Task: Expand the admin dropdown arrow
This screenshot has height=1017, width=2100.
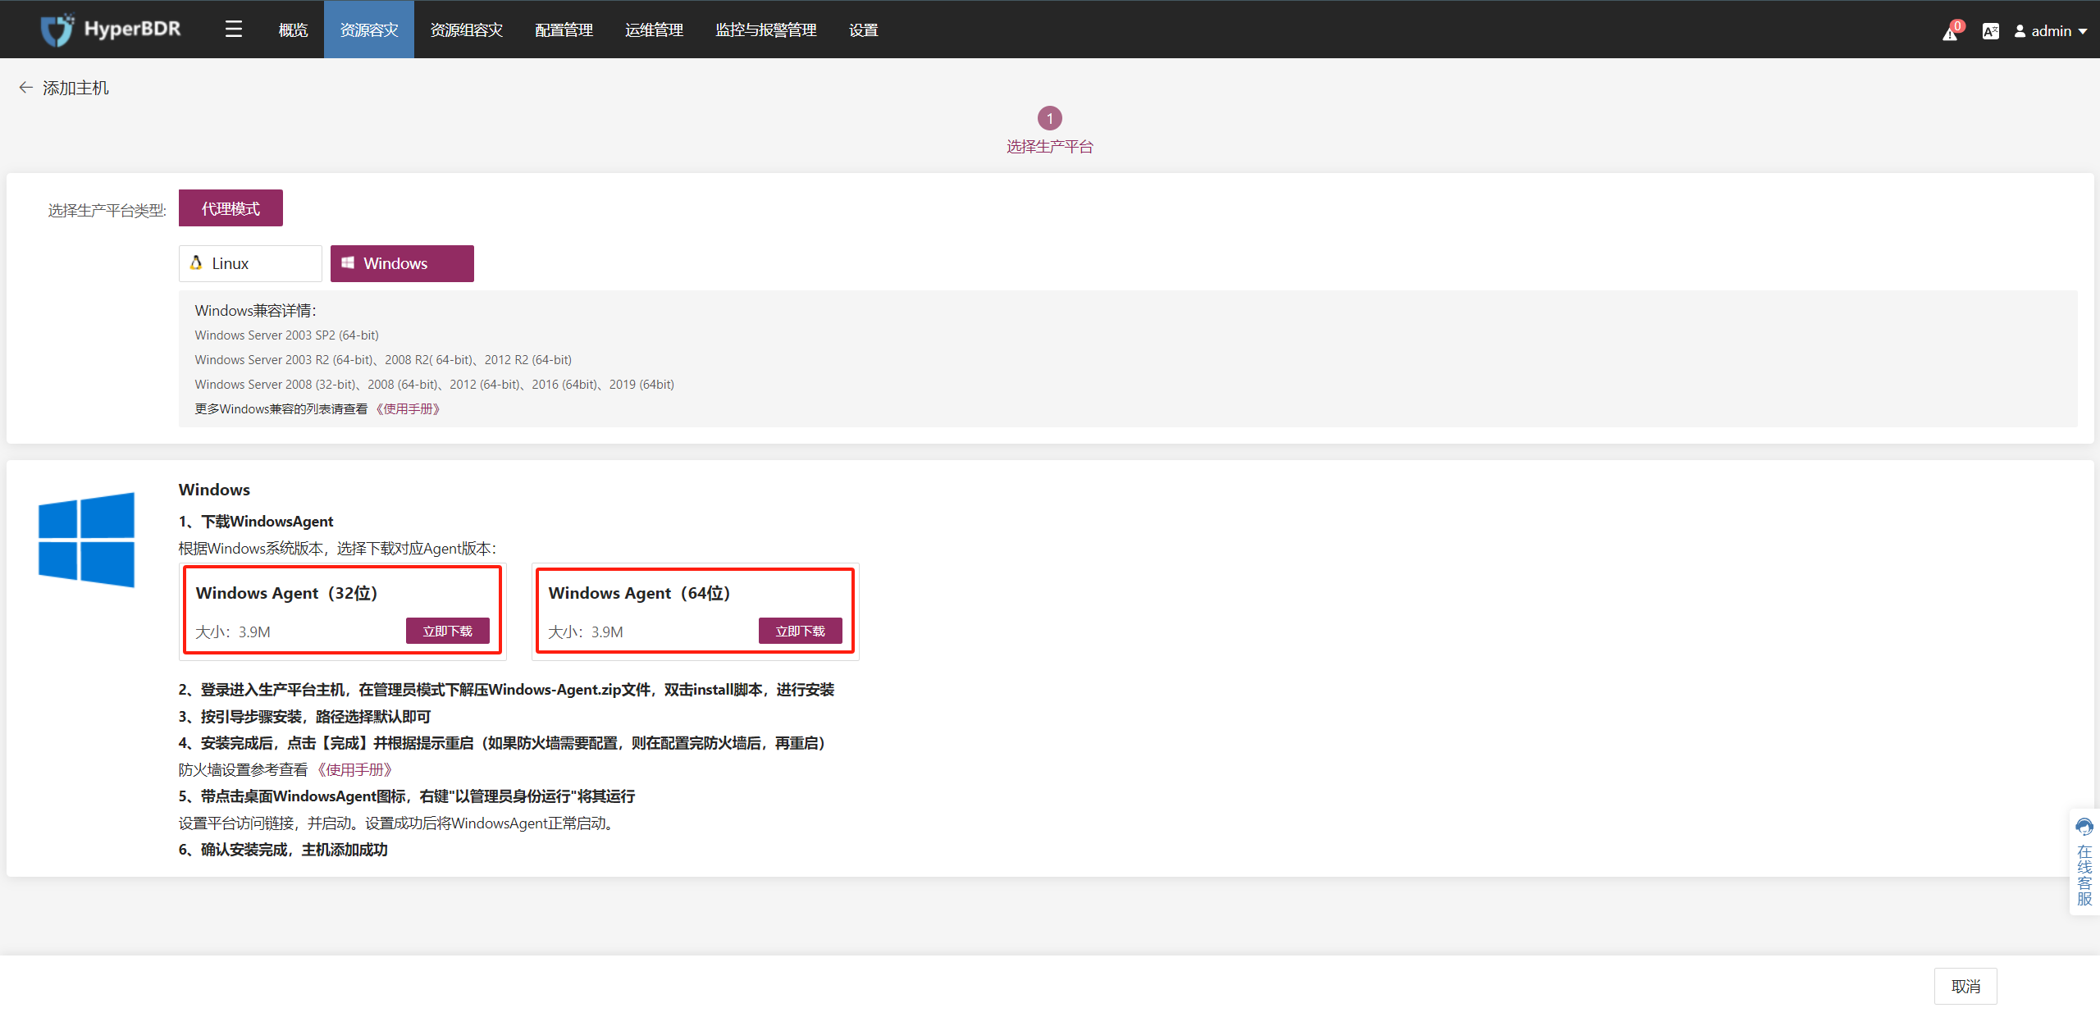Action: point(2083,31)
